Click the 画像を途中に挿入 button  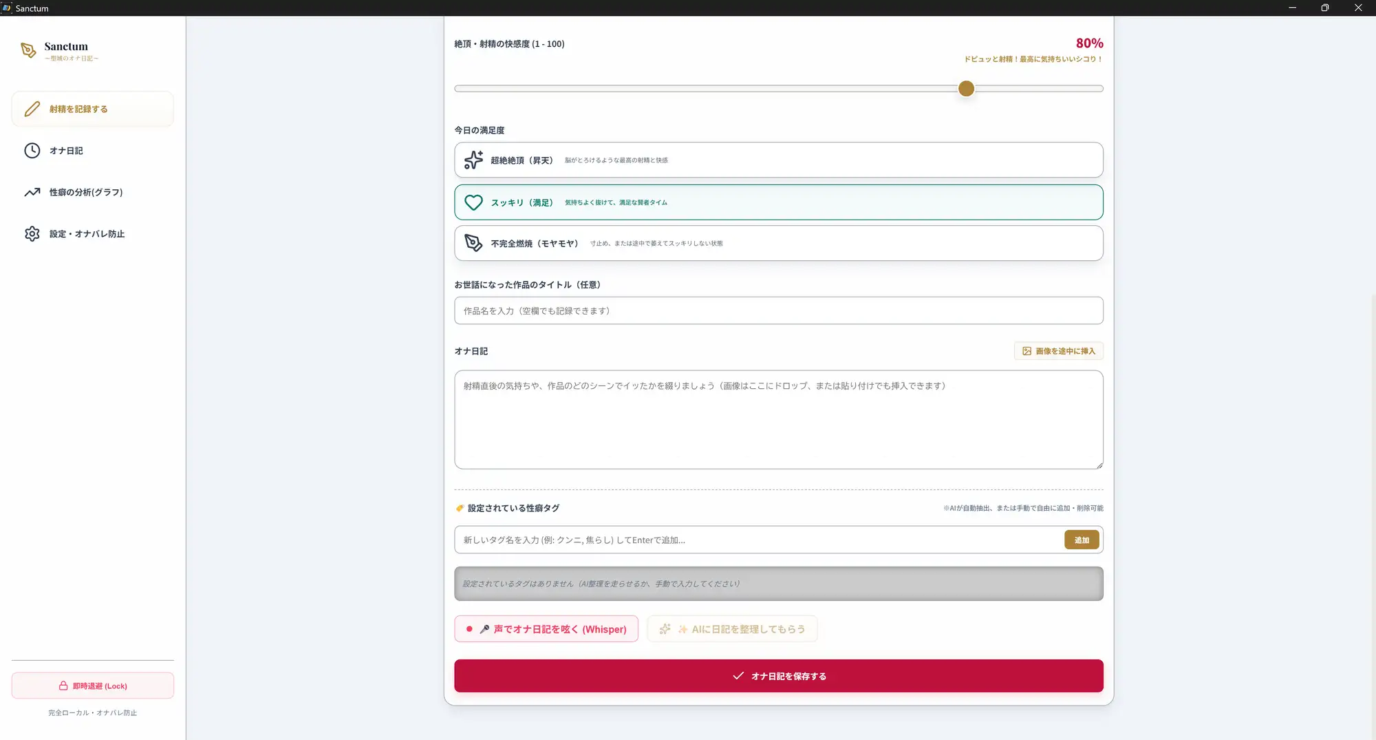[1058, 351]
